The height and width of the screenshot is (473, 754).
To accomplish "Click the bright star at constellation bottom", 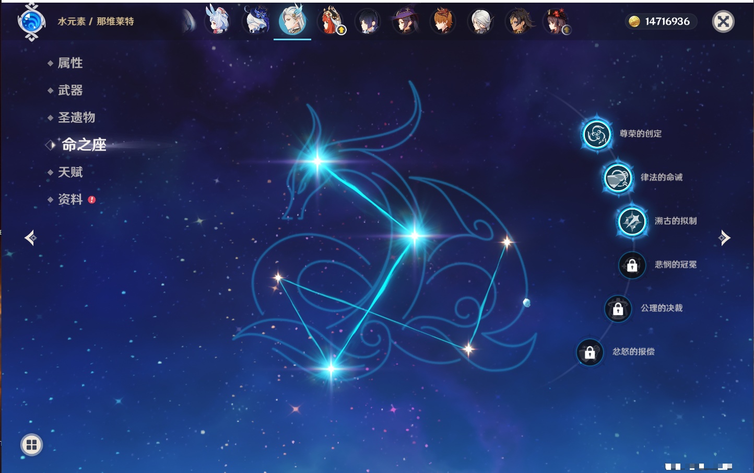I will (331, 369).
